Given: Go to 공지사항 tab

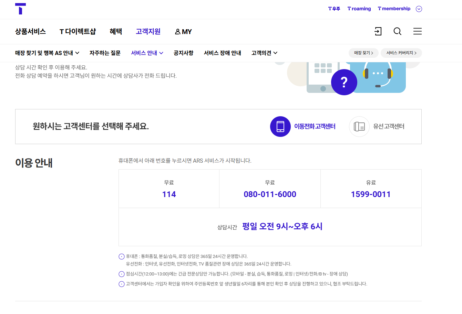Looking at the screenshot, I should 183,53.
